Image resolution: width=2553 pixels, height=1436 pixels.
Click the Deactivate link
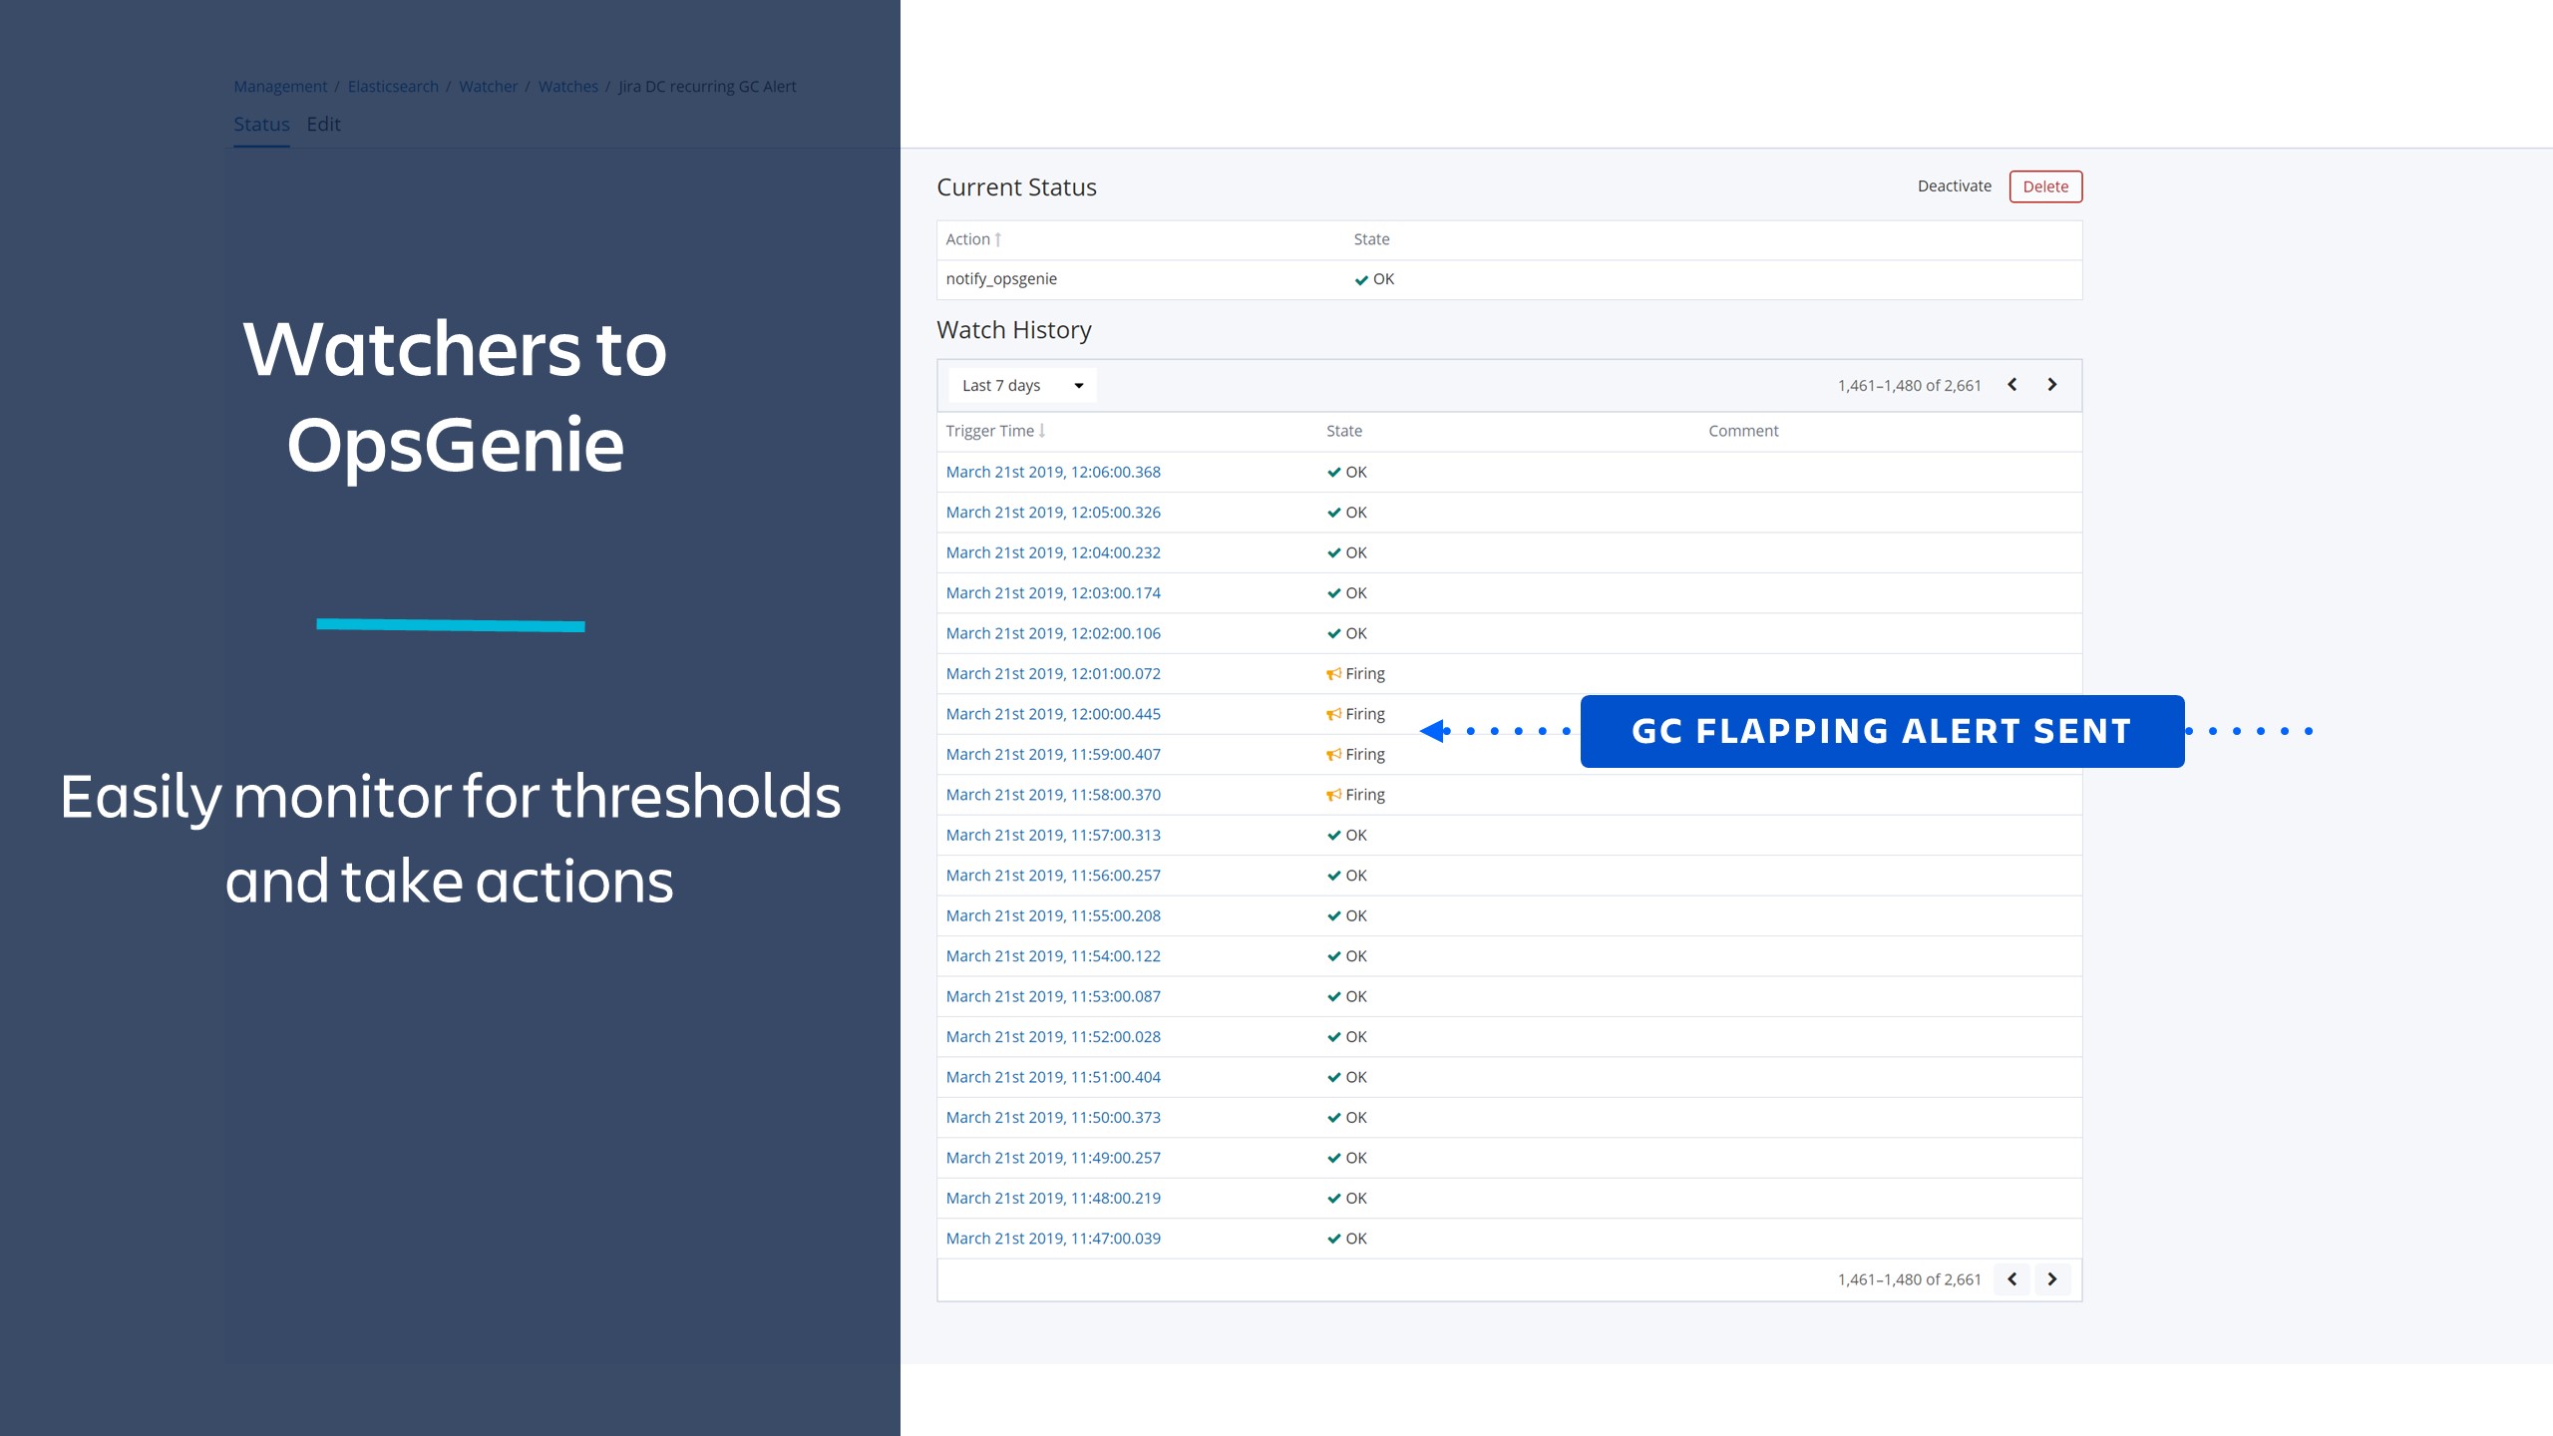pyautogui.click(x=1954, y=186)
